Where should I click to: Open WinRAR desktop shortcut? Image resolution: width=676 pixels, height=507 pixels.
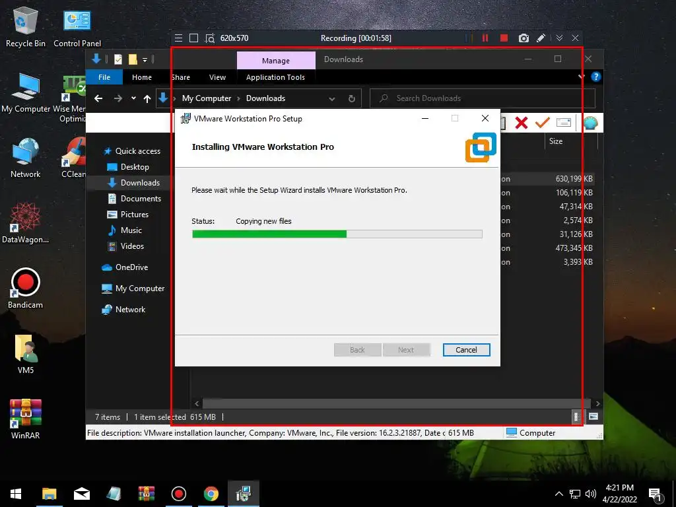pos(26,419)
